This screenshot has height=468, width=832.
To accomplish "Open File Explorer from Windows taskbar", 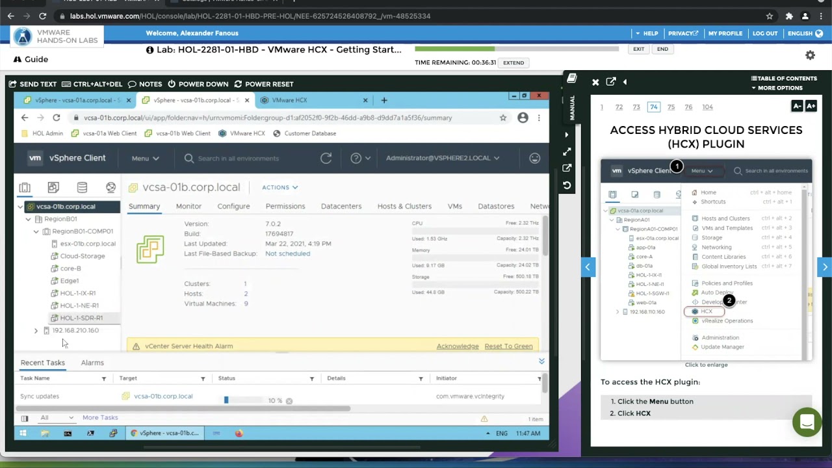I will (x=45, y=433).
